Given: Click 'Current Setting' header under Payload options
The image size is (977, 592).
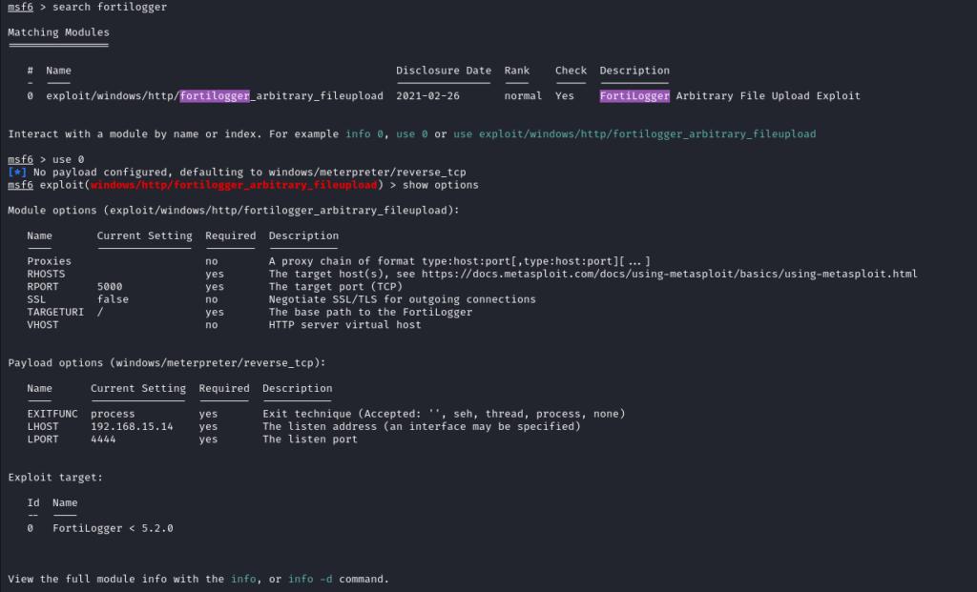Looking at the screenshot, I should coord(138,388).
